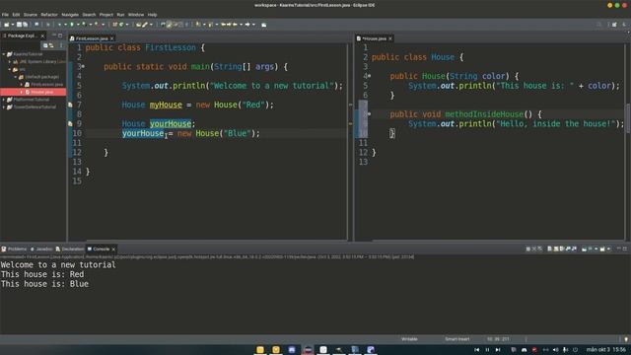Click the next track button in taskbar

498,350
